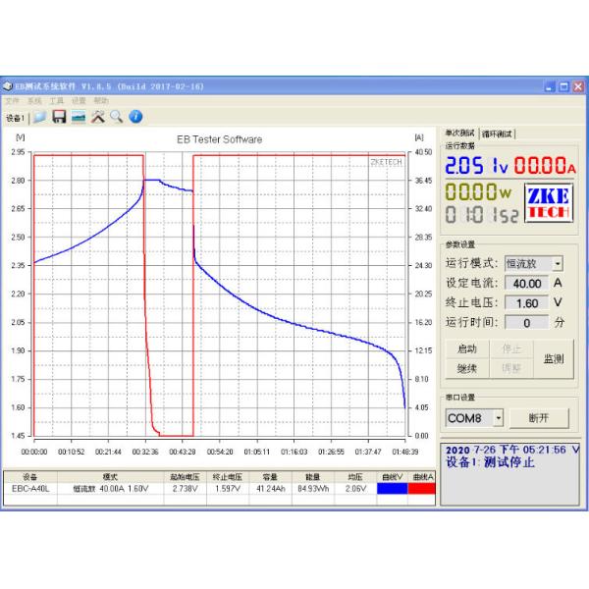Click the save chart image icon
Image resolution: width=589 pixels, height=589 pixels.
[78, 117]
